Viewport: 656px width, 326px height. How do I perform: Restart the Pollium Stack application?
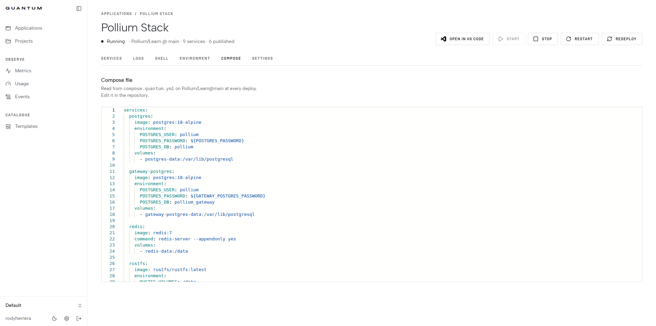pos(579,39)
